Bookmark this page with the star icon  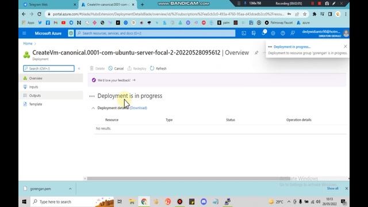(x=305, y=14)
